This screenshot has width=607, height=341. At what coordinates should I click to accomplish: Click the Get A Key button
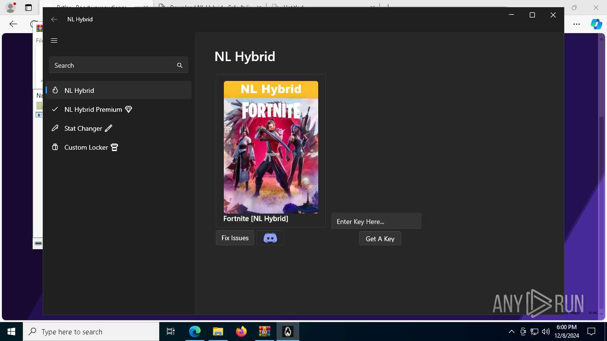380,239
